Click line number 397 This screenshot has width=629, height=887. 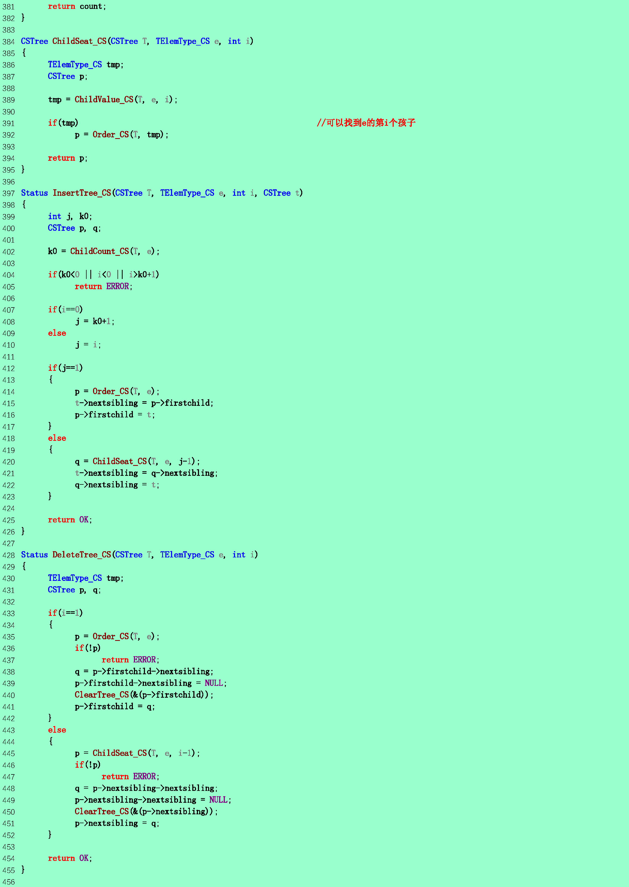(x=9, y=194)
